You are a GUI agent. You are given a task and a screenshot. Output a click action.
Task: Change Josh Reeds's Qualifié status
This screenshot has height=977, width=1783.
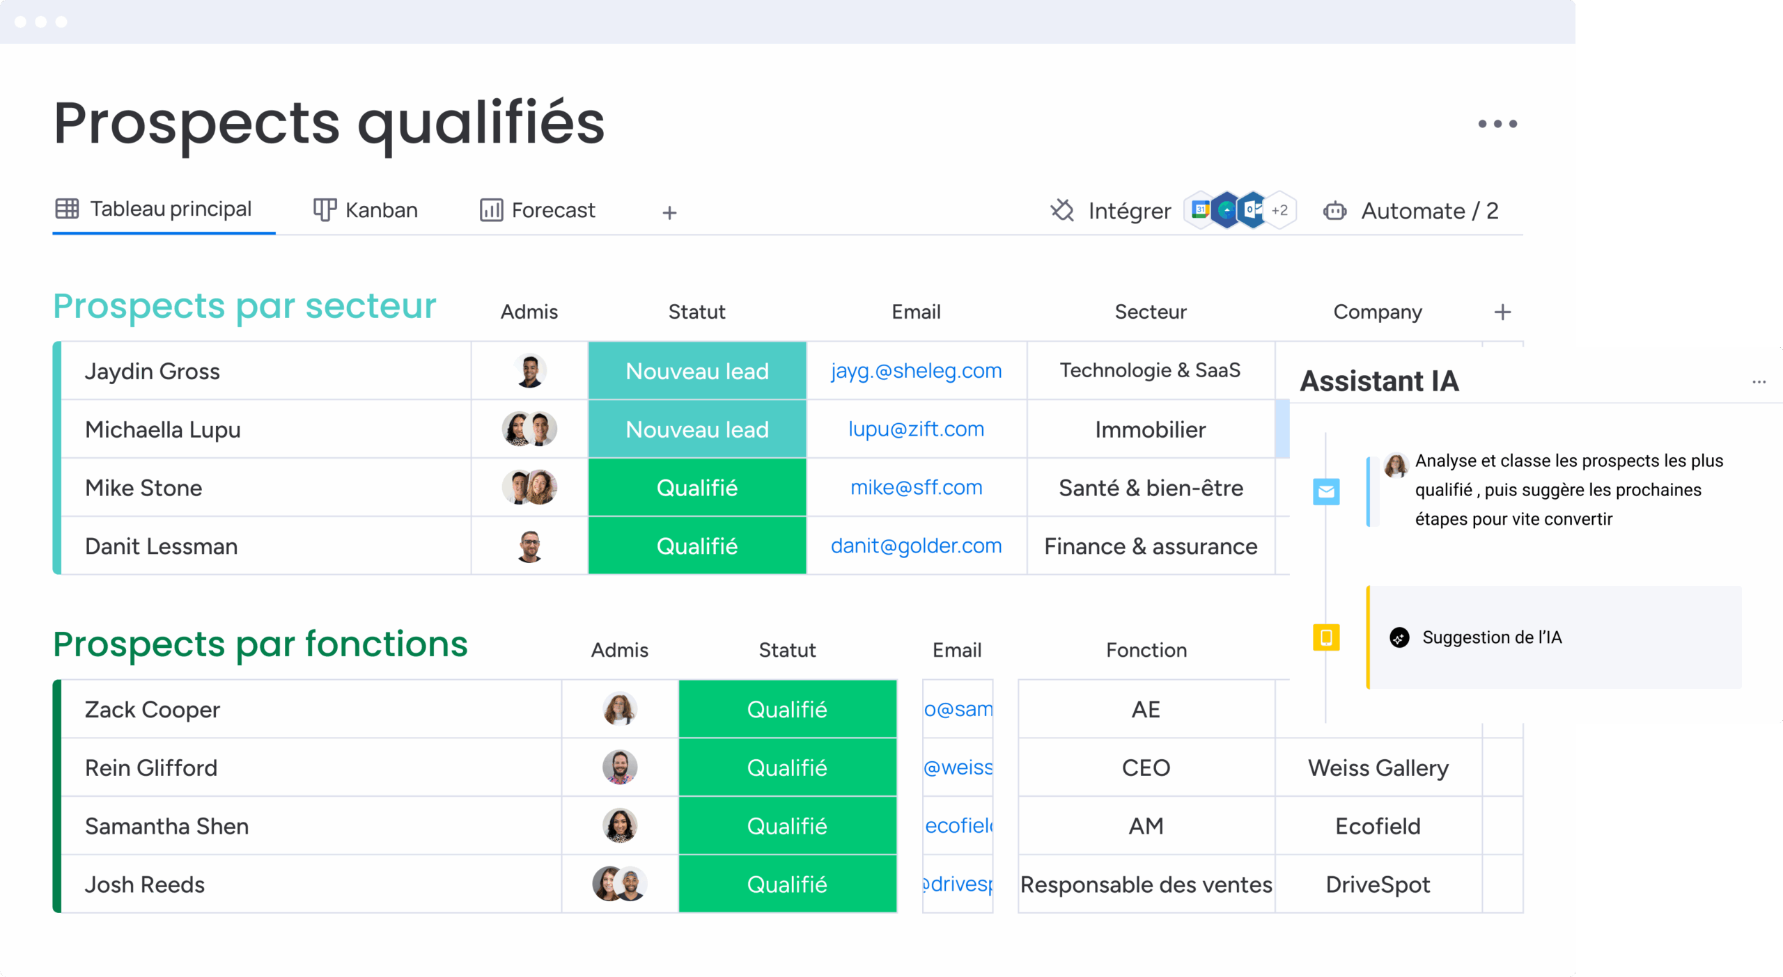tap(788, 884)
